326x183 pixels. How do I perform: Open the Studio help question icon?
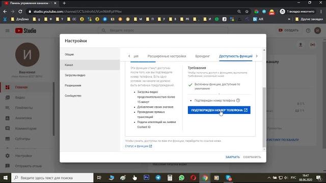[308, 30]
